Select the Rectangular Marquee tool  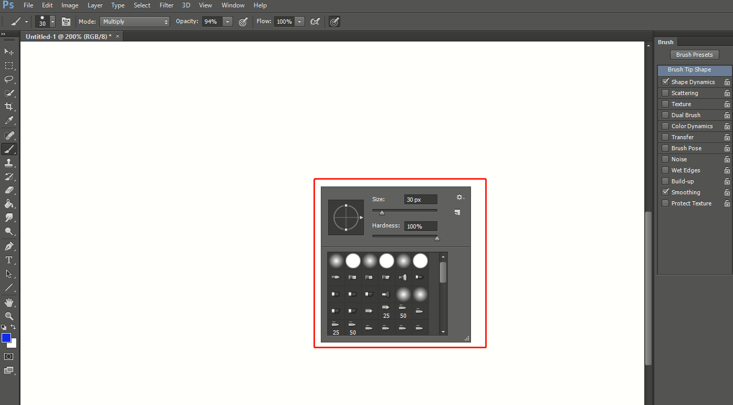pyautogui.click(x=9, y=66)
